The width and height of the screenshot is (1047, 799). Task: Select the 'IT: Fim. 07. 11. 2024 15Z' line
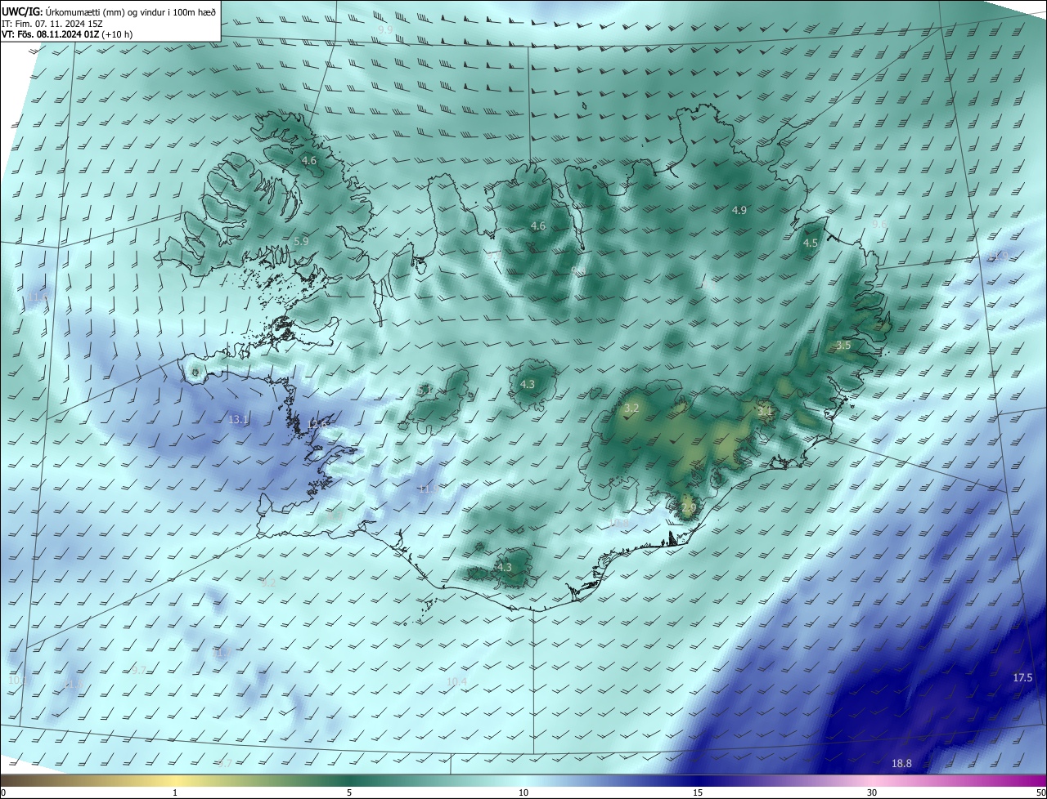click(52, 24)
